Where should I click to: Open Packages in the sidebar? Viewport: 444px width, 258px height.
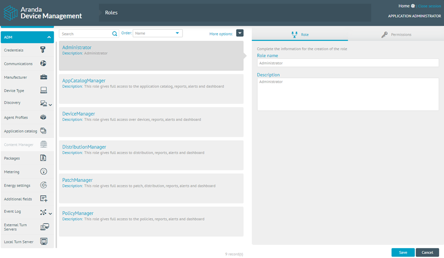[x=27, y=158]
